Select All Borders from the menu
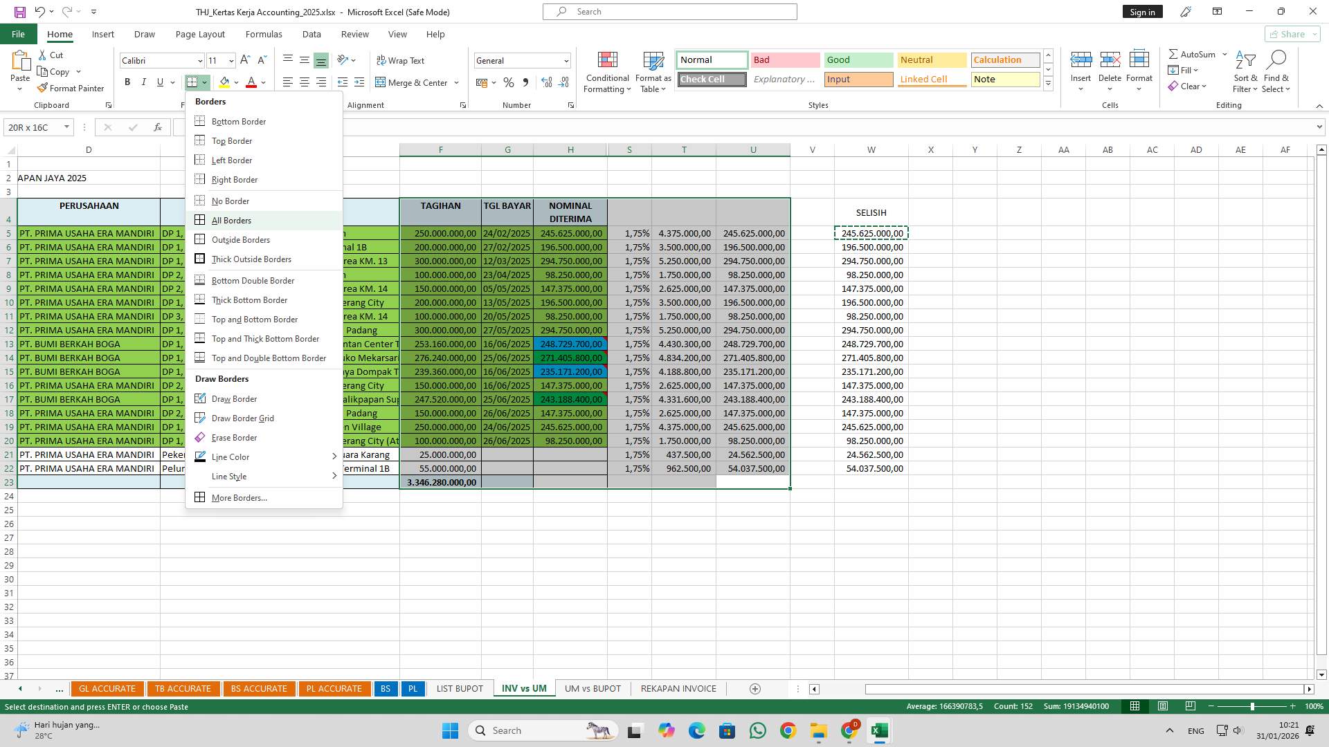Viewport: 1329px width, 747px height. click(x=230, y=220)
